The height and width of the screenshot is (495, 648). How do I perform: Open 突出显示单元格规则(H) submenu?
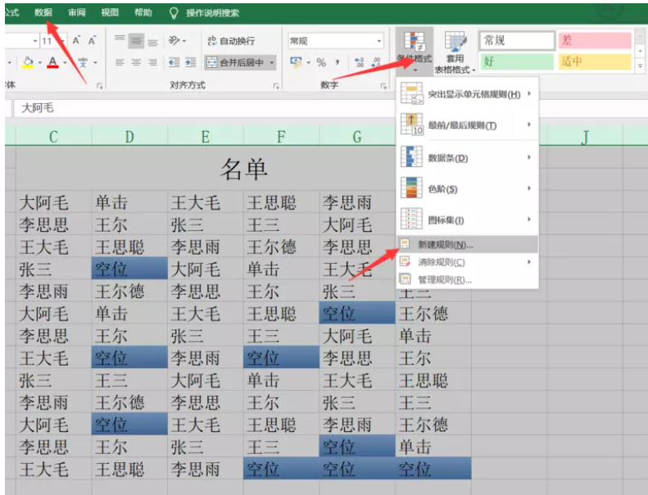(467, 94)
